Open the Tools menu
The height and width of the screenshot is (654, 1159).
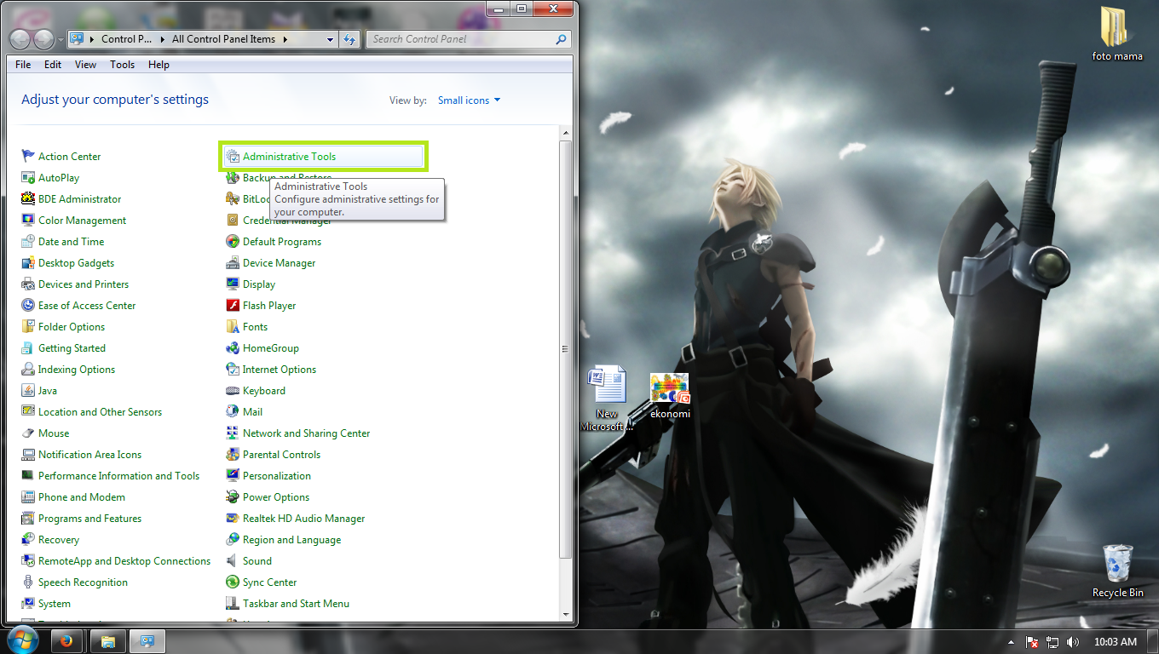coord(122,64)
